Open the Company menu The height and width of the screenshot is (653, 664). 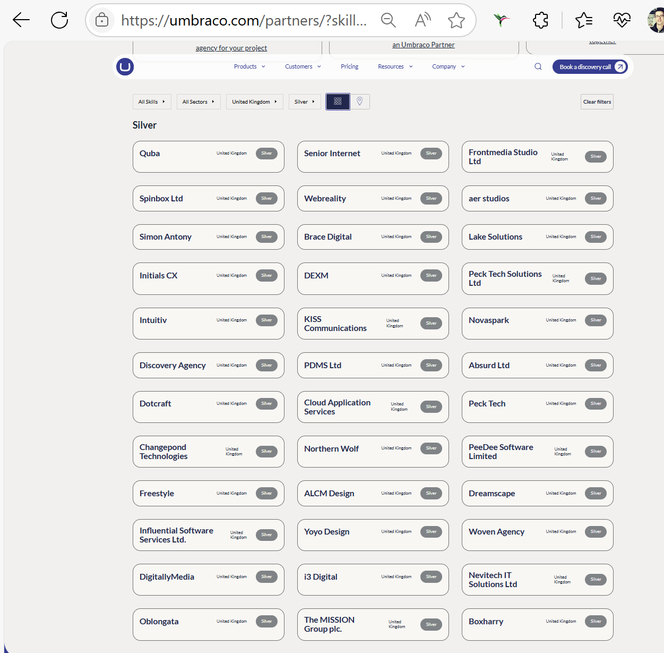click(x=449, y=66)
